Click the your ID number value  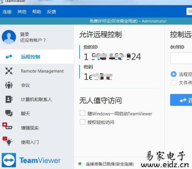(x=112, y=57)
